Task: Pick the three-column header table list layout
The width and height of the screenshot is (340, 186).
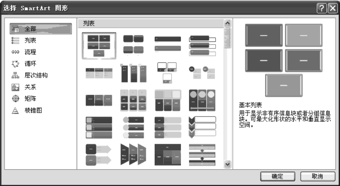Action: 99,73
